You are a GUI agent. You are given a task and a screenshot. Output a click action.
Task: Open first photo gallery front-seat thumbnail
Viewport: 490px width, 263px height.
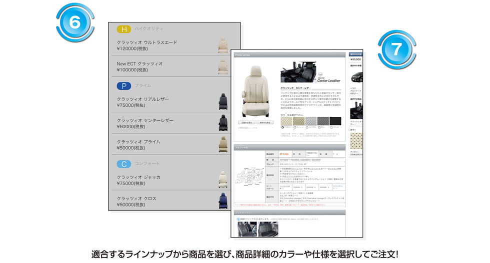point(247,229)
